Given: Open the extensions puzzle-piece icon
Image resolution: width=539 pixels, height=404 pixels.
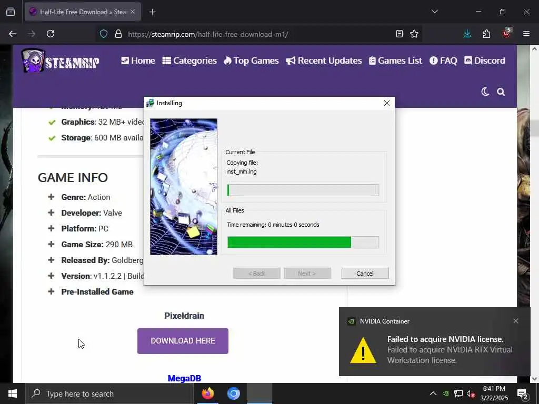Looking at the screenshot, I should point(486,34).
